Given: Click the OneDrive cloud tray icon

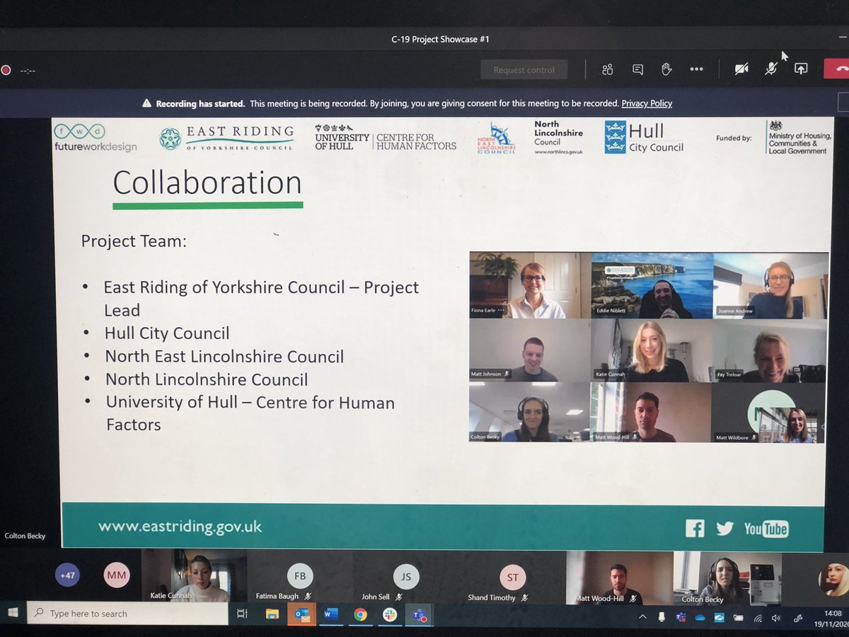Looking at the screenshot, I should pos(700,617).
